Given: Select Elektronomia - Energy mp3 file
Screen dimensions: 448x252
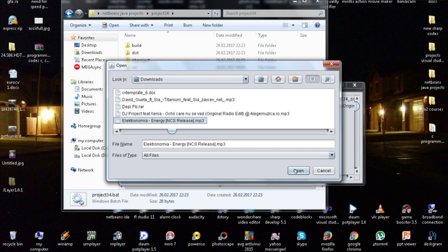Looking at the screenshot, I should [161, 120].
